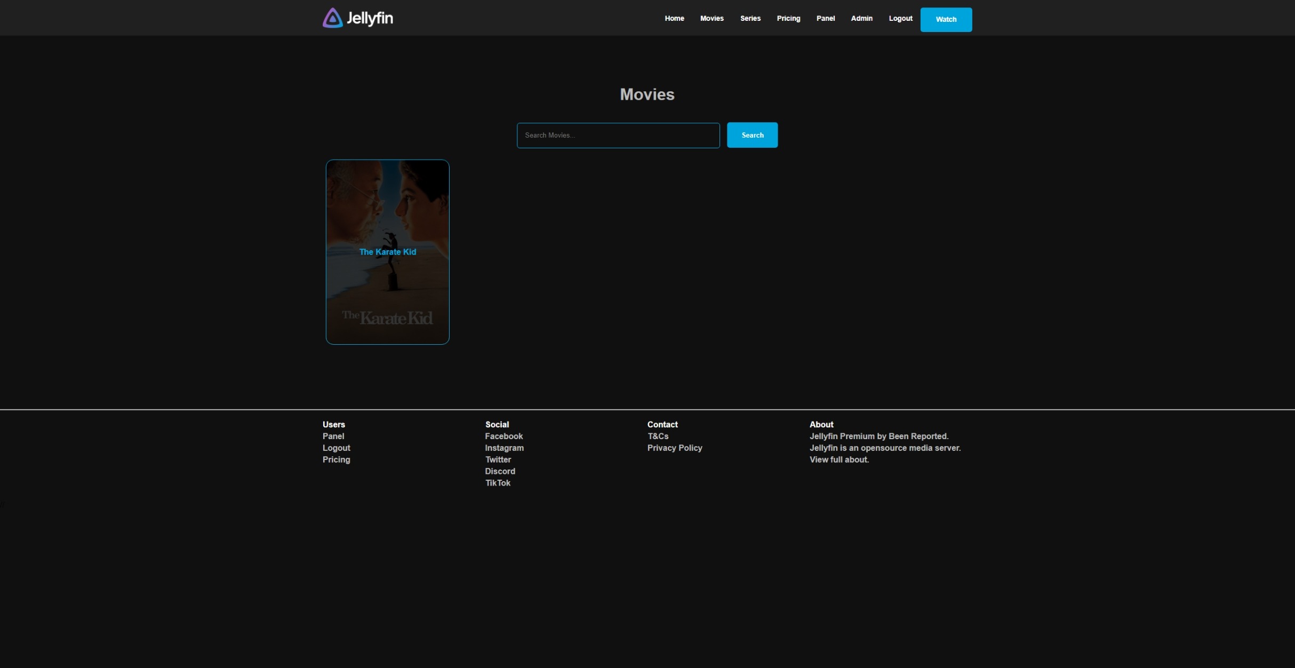Screen dimensions: 1295x668
Task: Click the blue Search button
Action: coord(752,136)
